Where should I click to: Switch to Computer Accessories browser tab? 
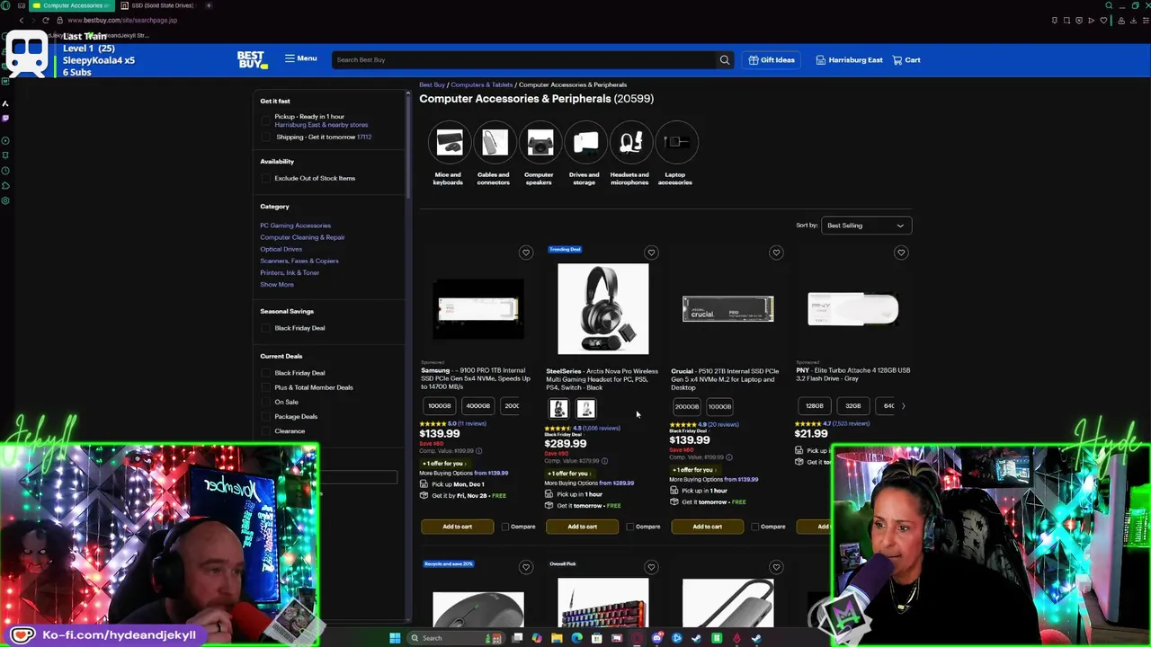pyautogui.click(x=72, y=5)
